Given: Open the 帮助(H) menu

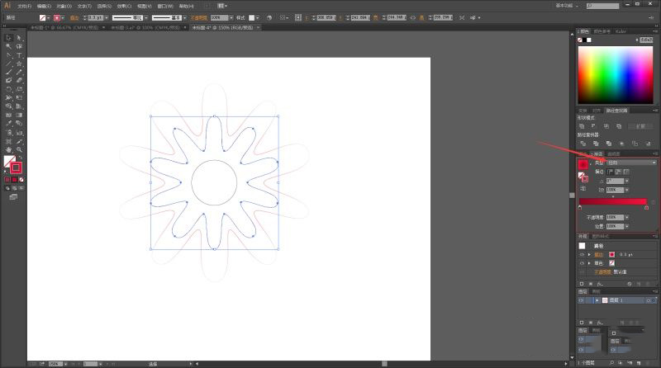Looking at the screenshot, I should (x=186, y=7).
